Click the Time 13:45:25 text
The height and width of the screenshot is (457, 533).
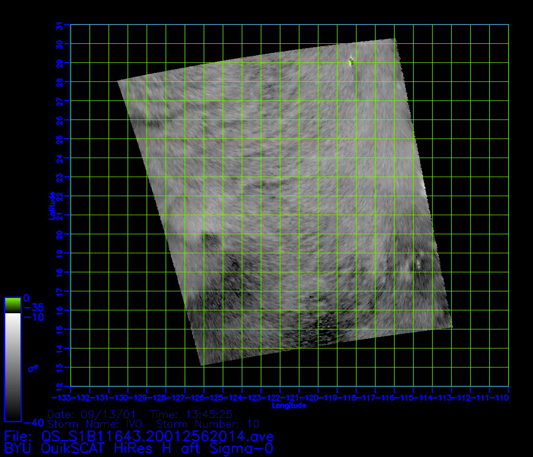[x=191, y=414]
